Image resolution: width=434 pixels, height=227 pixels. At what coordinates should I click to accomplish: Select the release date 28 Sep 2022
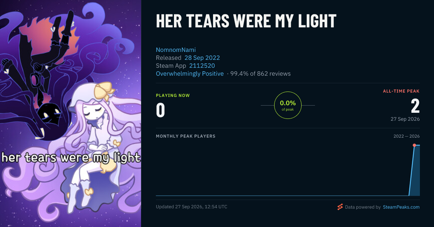point(202,58)
